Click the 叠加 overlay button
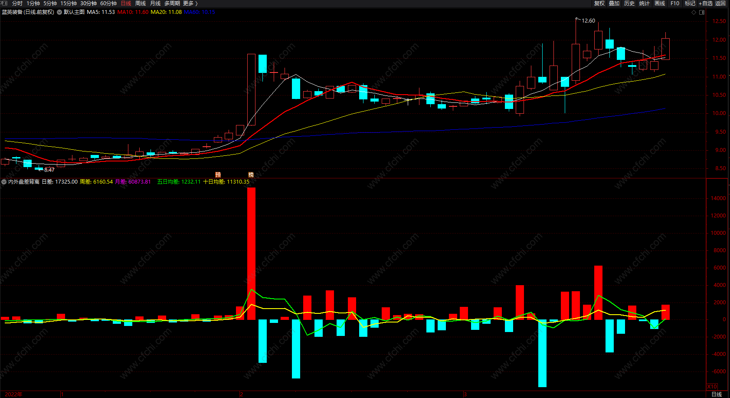Image resolution: width=730 pixels, height=398 pixels. coord(614,3)
